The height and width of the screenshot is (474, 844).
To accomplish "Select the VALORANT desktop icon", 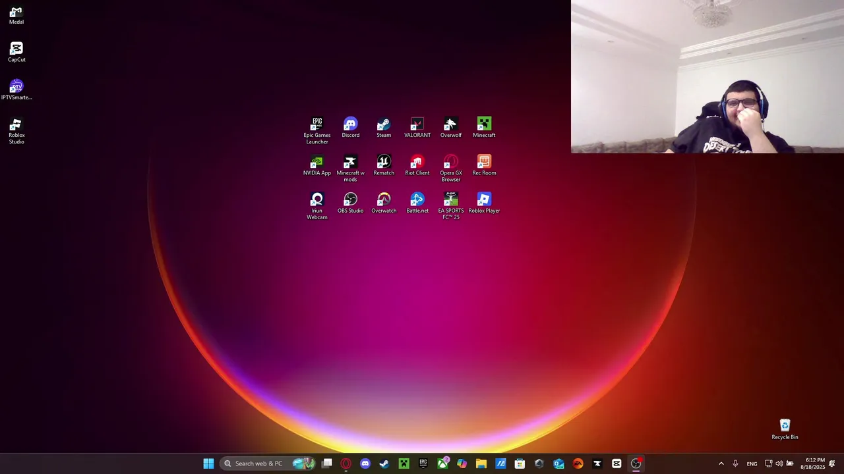I will point(417,128).
